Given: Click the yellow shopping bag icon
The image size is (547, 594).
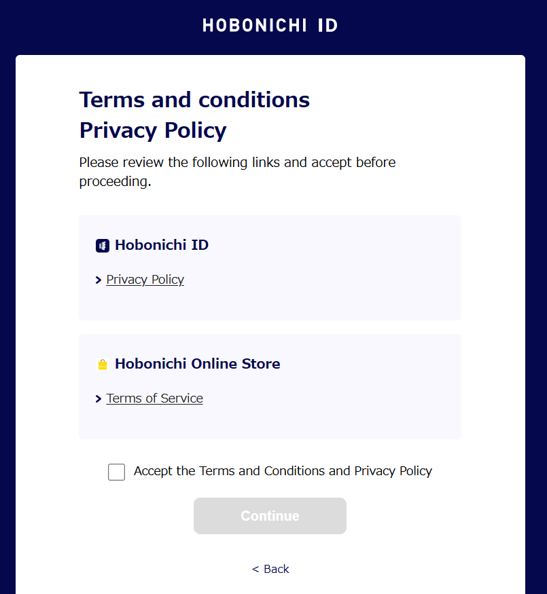Looking at the screenshot, I should point(103,365).
